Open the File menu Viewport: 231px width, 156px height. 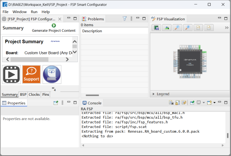pyautogui.click(x=6, y=12)
